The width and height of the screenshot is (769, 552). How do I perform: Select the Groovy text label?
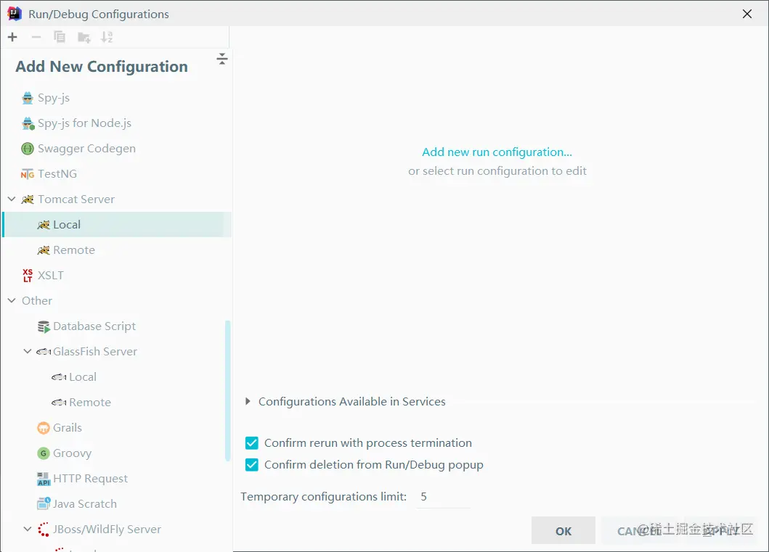tap(72, 453)
